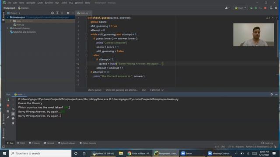Rerun program in Run panel sidebar

(x=8, y=100)
